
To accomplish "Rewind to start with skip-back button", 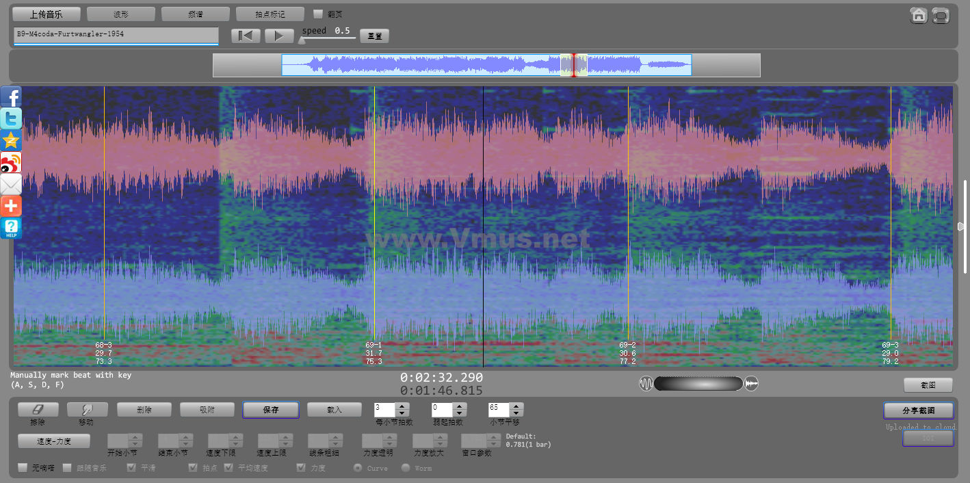I will click(x=246, y=36).
